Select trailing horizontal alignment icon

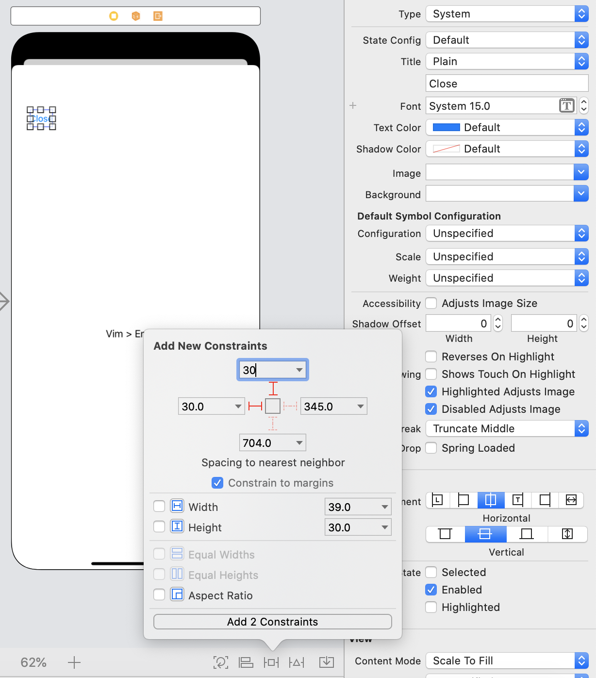coord(518,500)
